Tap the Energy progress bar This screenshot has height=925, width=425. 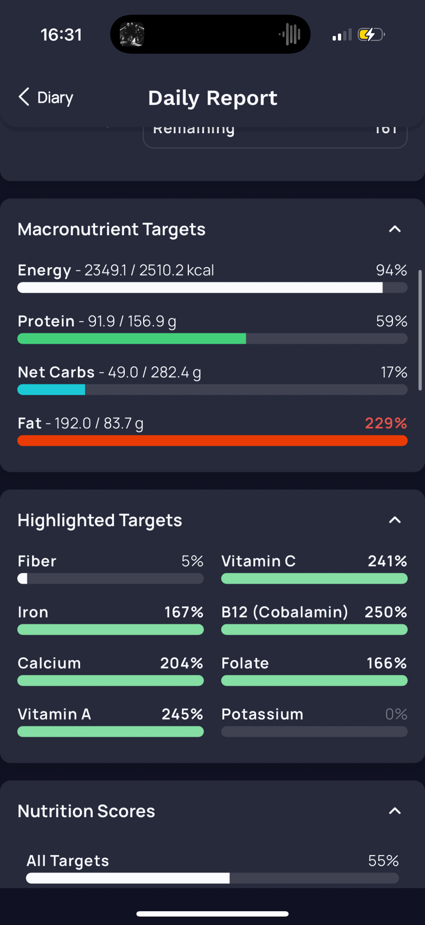212,288
